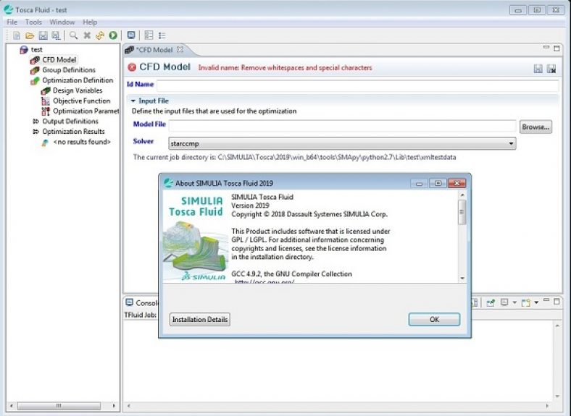Image resolution: width=571 pixels, height=416 pixels.
Task: Close the *CFD Model tab
Action: tap(180, 49)
